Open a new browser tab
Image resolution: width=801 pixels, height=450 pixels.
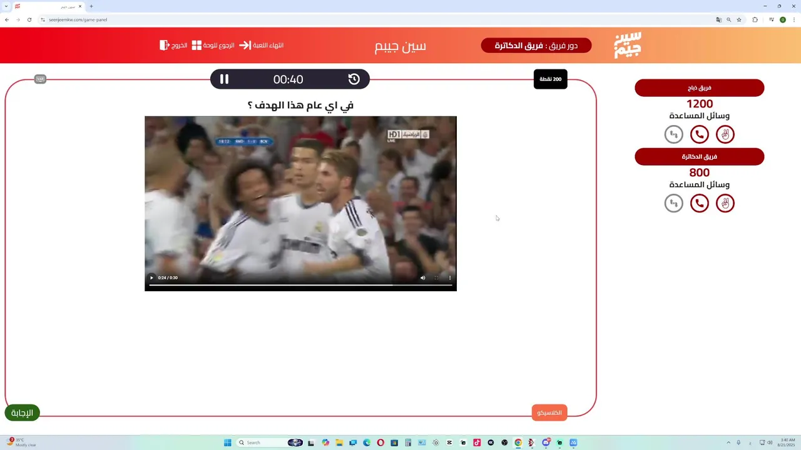91,6
